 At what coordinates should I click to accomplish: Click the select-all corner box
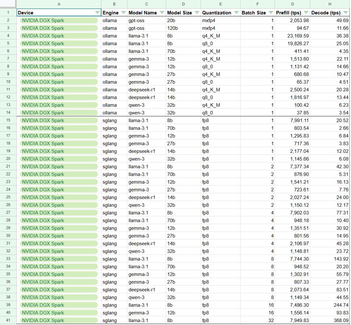(8, 4)
